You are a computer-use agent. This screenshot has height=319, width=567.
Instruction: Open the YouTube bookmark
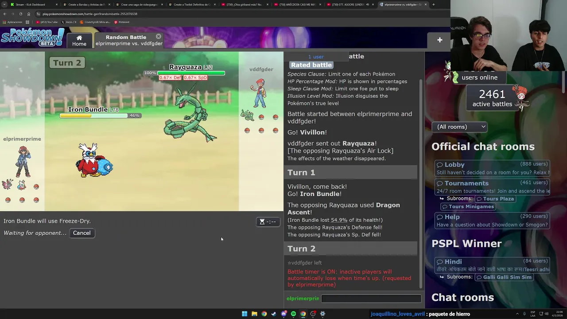pyautogui.click(x=47, y=22)
